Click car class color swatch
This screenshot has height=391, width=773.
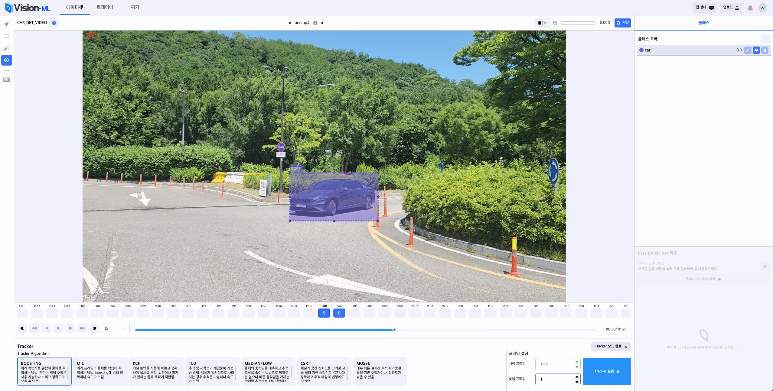(641, 50)
